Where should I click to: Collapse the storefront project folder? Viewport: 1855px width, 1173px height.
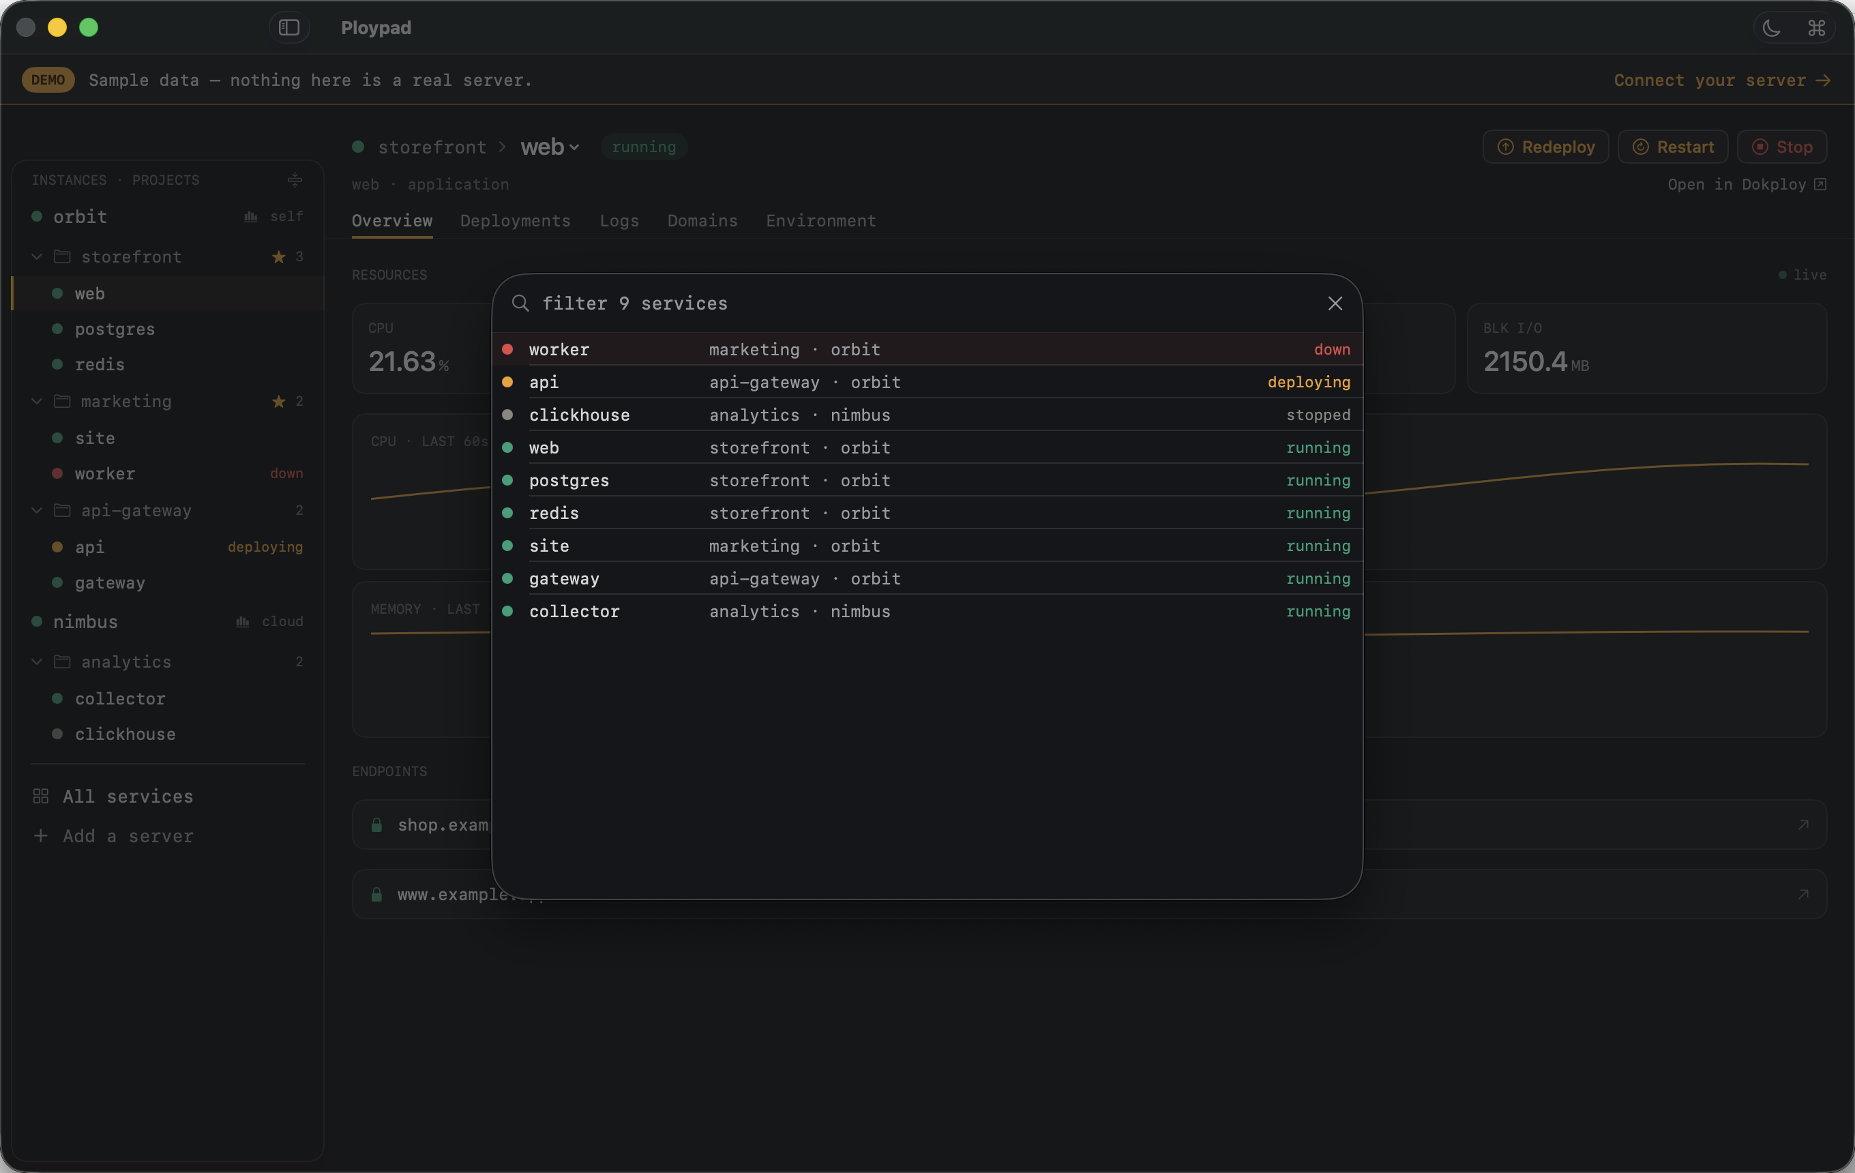click(36, 256)
